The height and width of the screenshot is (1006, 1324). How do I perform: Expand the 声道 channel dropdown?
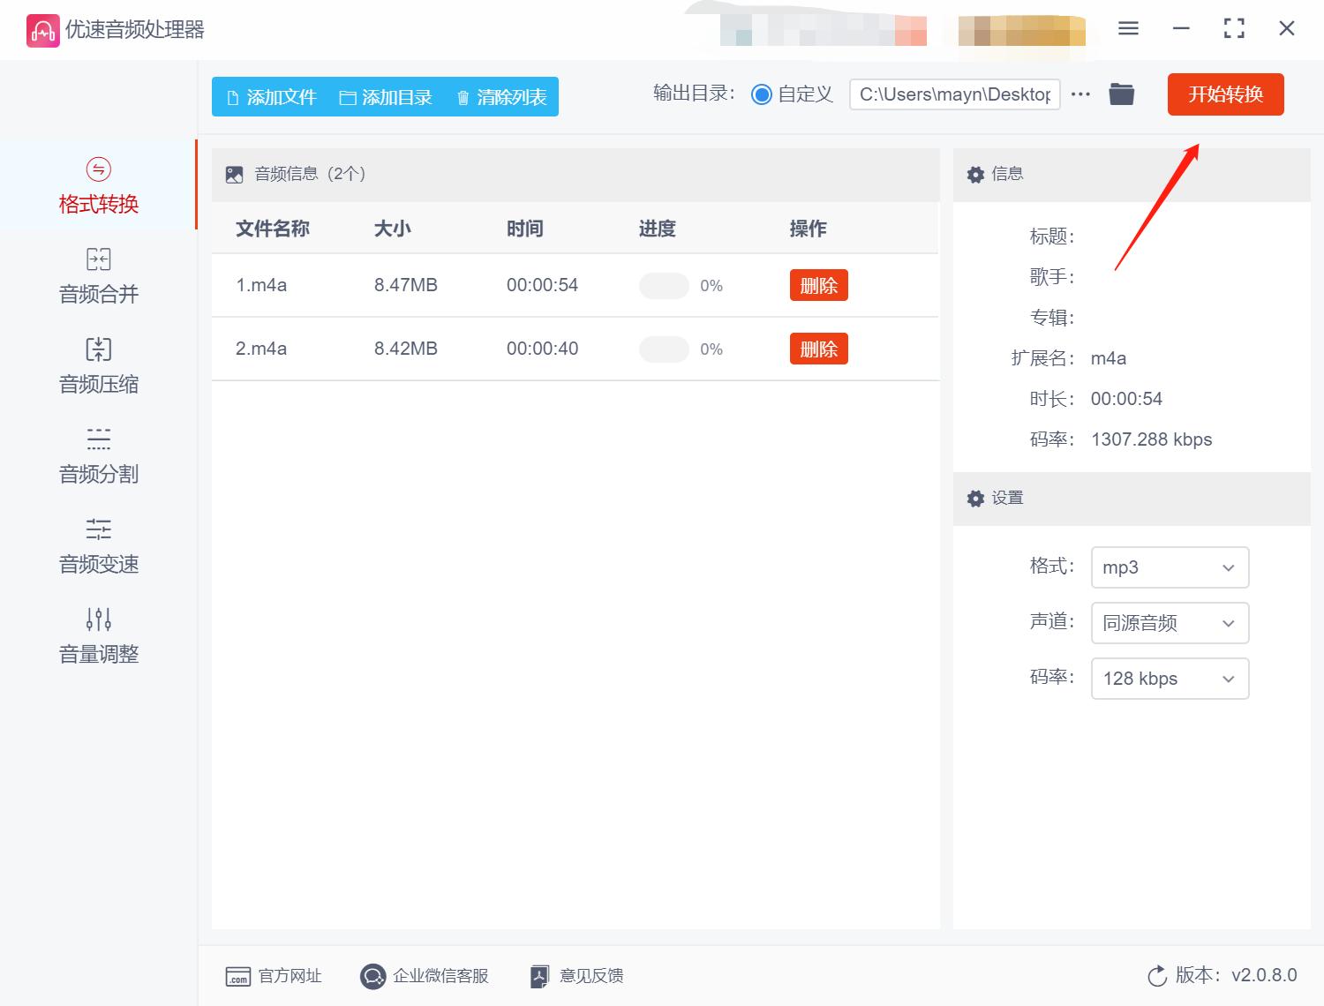click(x=1170, y=623)
